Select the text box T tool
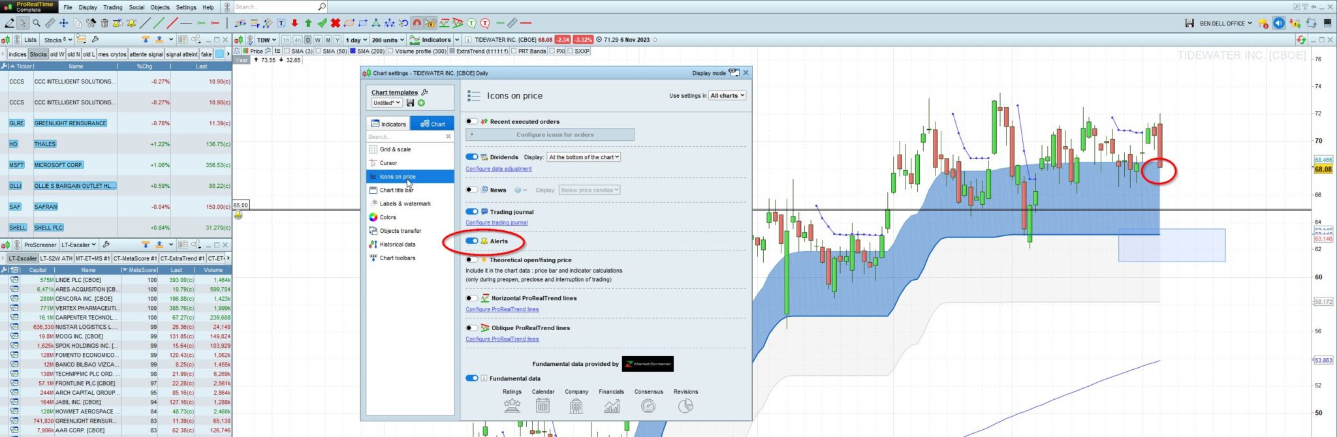 coord(281,23)
